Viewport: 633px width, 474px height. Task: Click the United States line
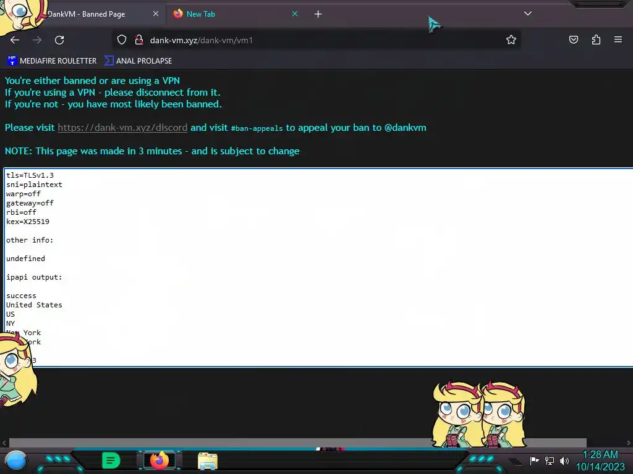(35, 305)
